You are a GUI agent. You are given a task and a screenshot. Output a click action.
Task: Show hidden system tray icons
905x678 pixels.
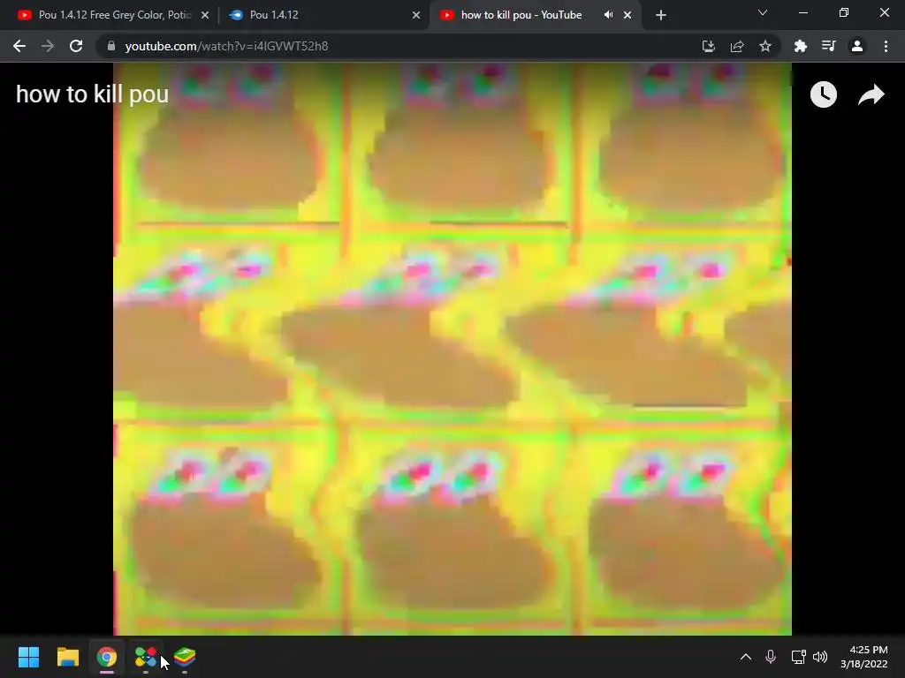coord(746,657)
